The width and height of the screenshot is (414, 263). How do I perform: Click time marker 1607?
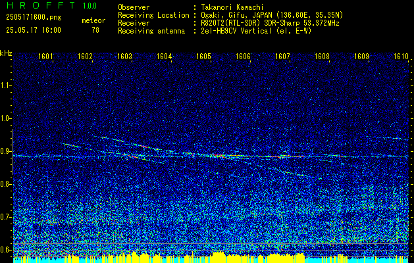[x=282, y=56]
